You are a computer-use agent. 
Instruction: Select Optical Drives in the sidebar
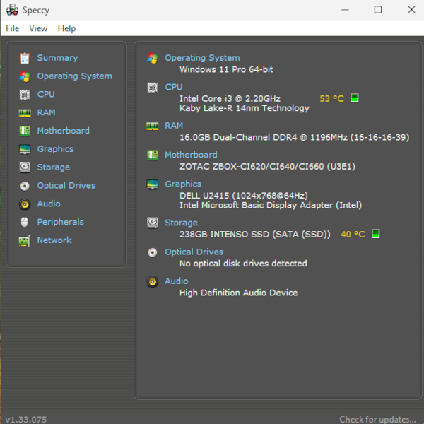66,185
